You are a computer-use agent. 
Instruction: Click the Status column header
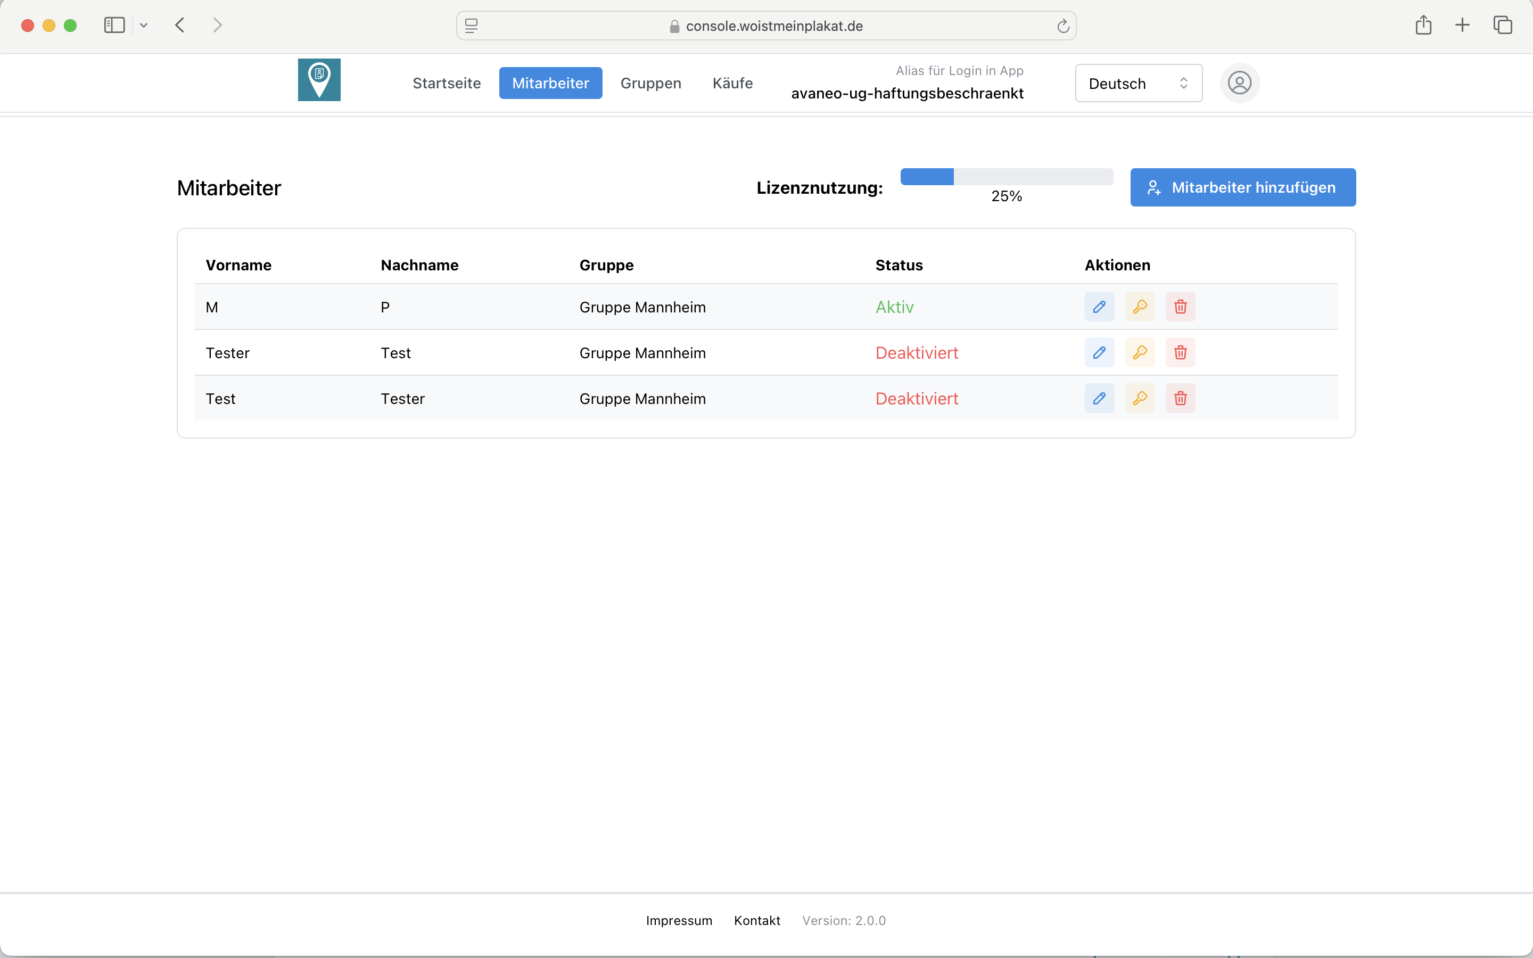tap(899, 265)
